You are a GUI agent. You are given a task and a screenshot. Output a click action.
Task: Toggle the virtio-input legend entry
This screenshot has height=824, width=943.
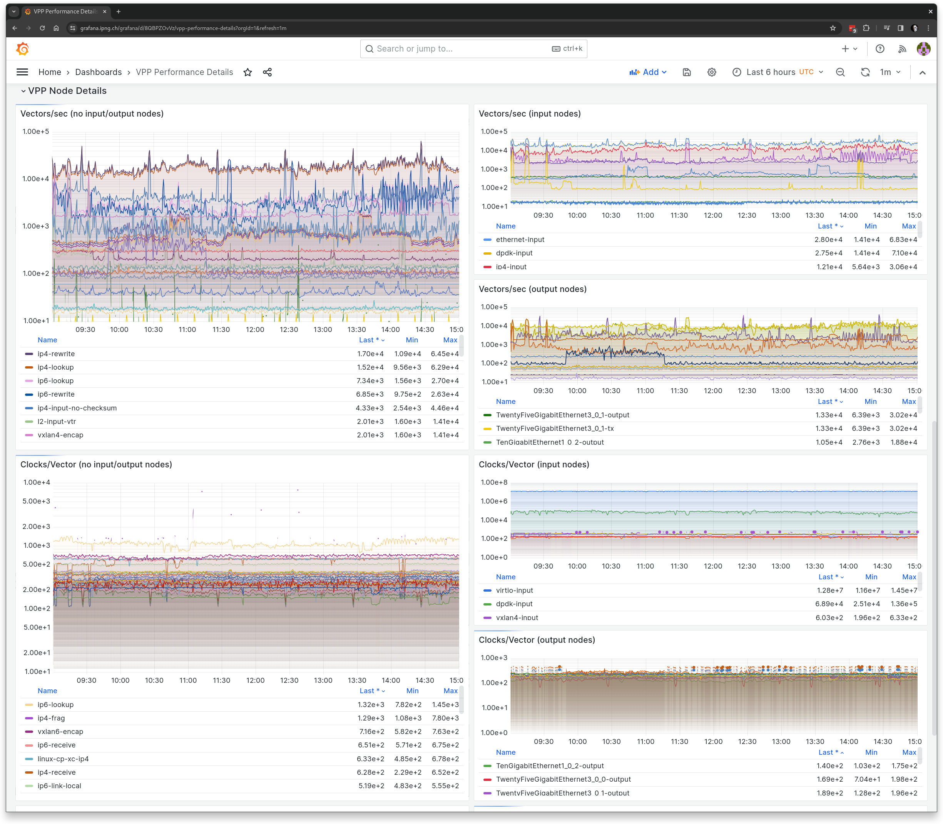tap(514, 590)
